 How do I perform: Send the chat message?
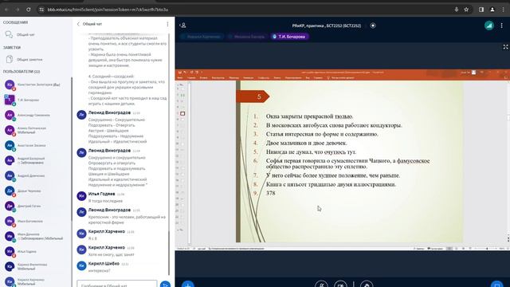click(165, 284)
